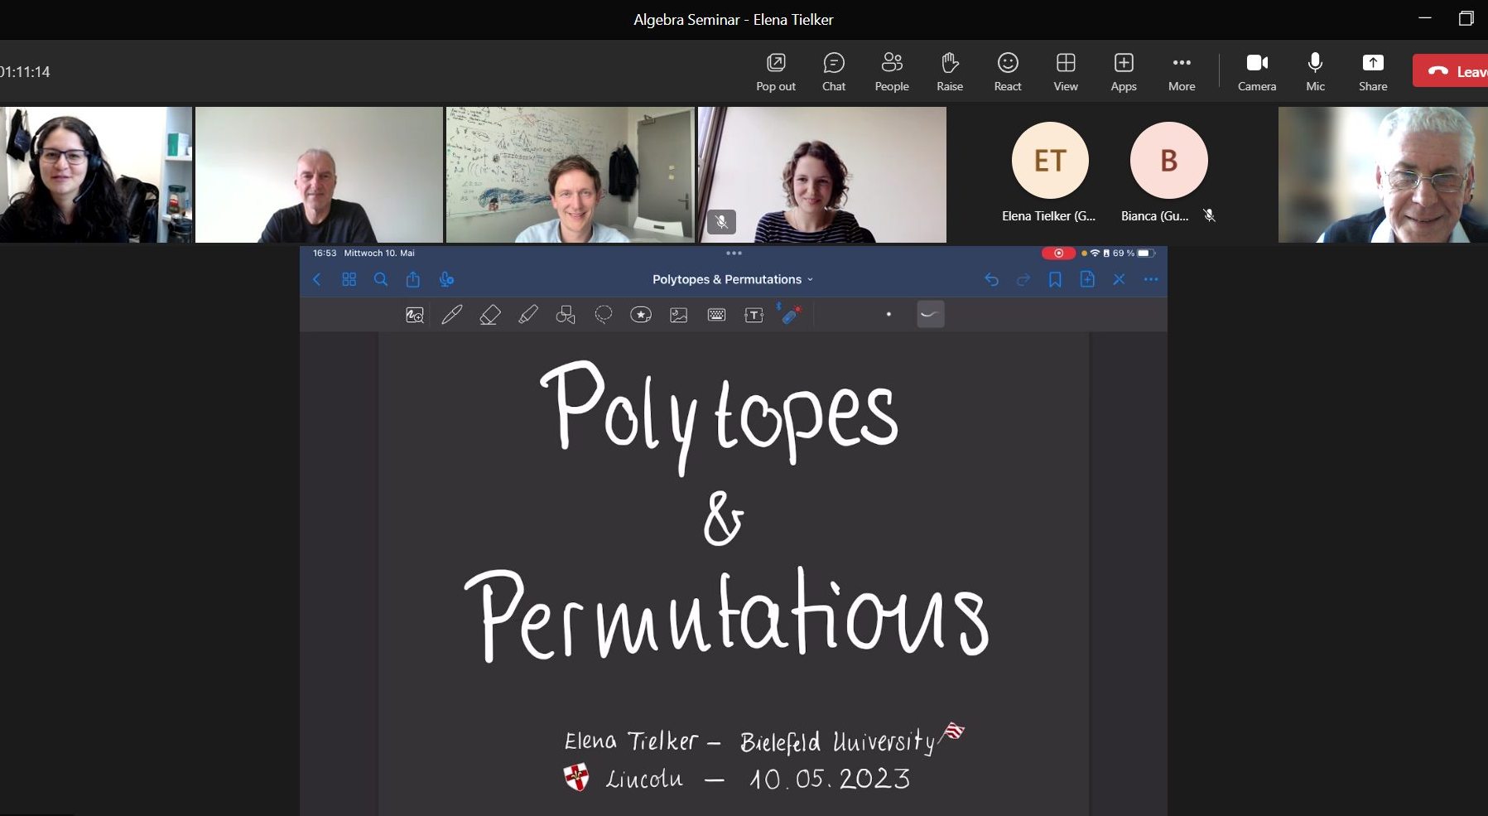
Task: Toggle the bookmark for this page
Action: (1055, 280)
